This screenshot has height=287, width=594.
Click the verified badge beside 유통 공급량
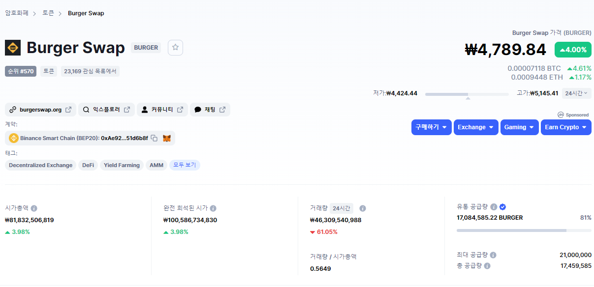coord(502,207)
